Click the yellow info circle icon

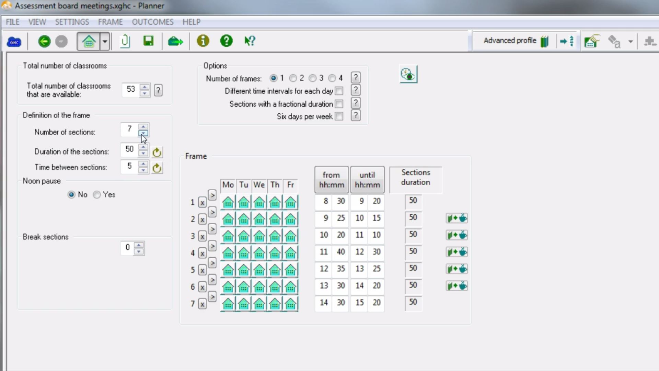pyautogui.click(x=203, y=41)
